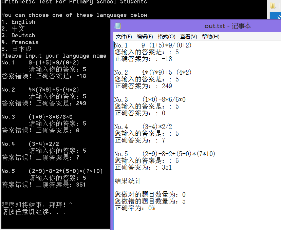This screenshot has width=281, height=230.
Task: Click the Notepad icon in out.txt title bar
Action: (117, 26)
